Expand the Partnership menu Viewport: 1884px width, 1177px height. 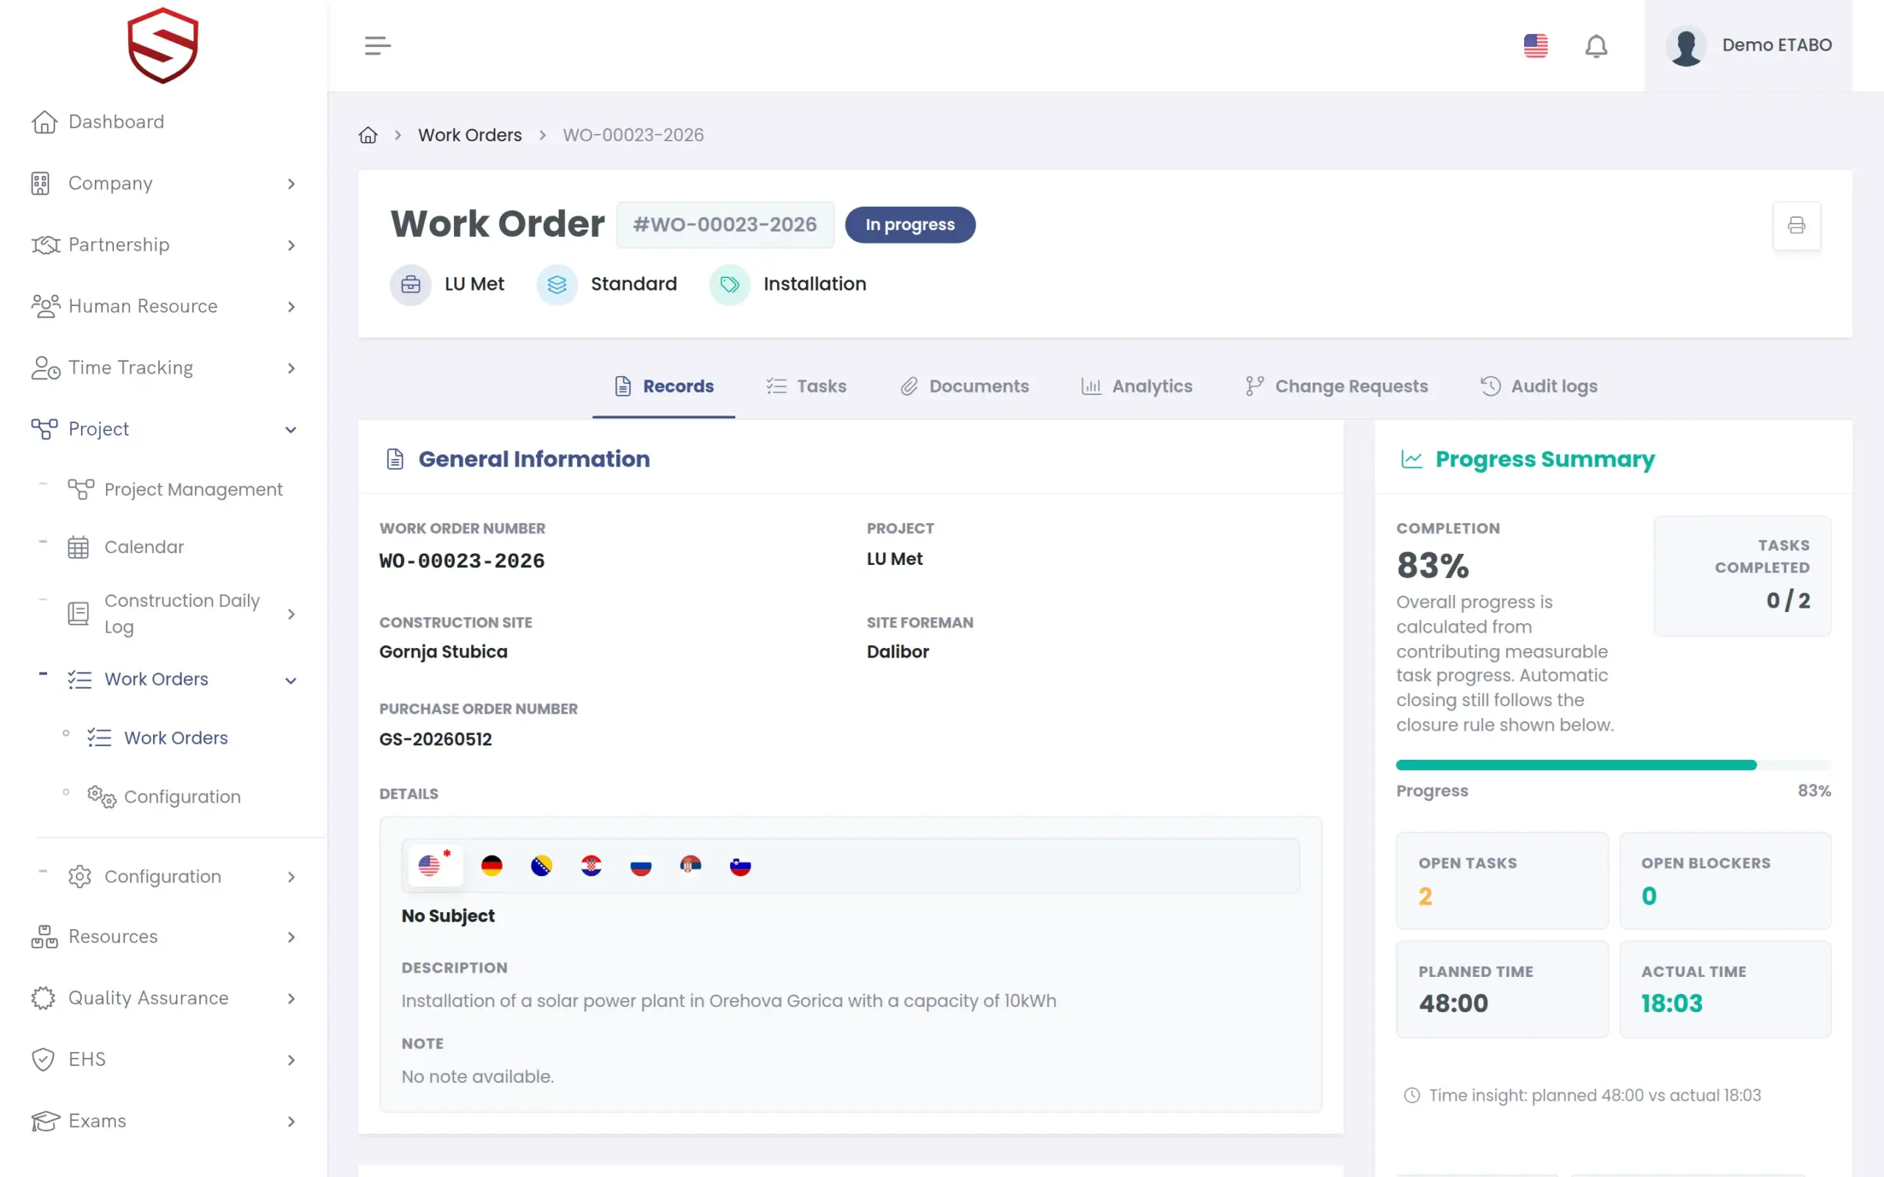pyautogui.click(x=163, y=244)
